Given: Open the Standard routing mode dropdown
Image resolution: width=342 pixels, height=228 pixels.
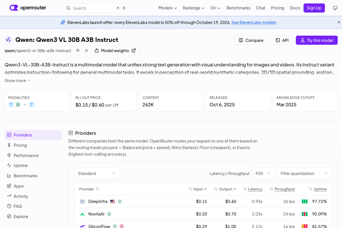Looking at the screenshot, I should pyautogui.click(x=97, y=173).
